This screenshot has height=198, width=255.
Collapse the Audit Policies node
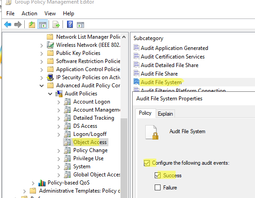(50, 94)
